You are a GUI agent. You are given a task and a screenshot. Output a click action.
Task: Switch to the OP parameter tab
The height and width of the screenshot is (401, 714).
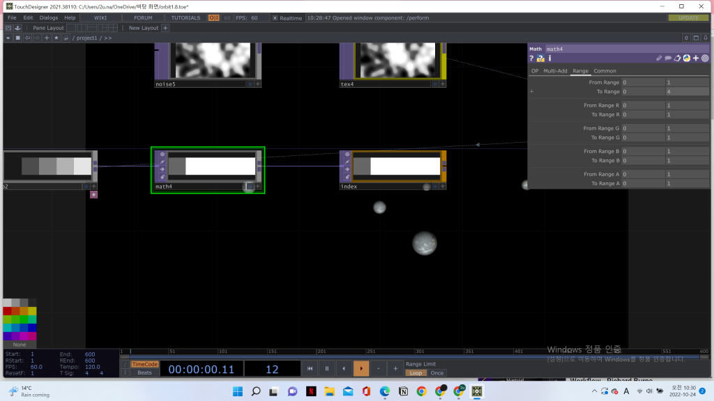(535, 71)
